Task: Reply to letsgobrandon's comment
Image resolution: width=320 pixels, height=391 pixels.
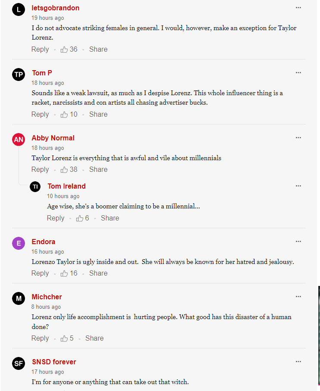Action: click(40, 50)
